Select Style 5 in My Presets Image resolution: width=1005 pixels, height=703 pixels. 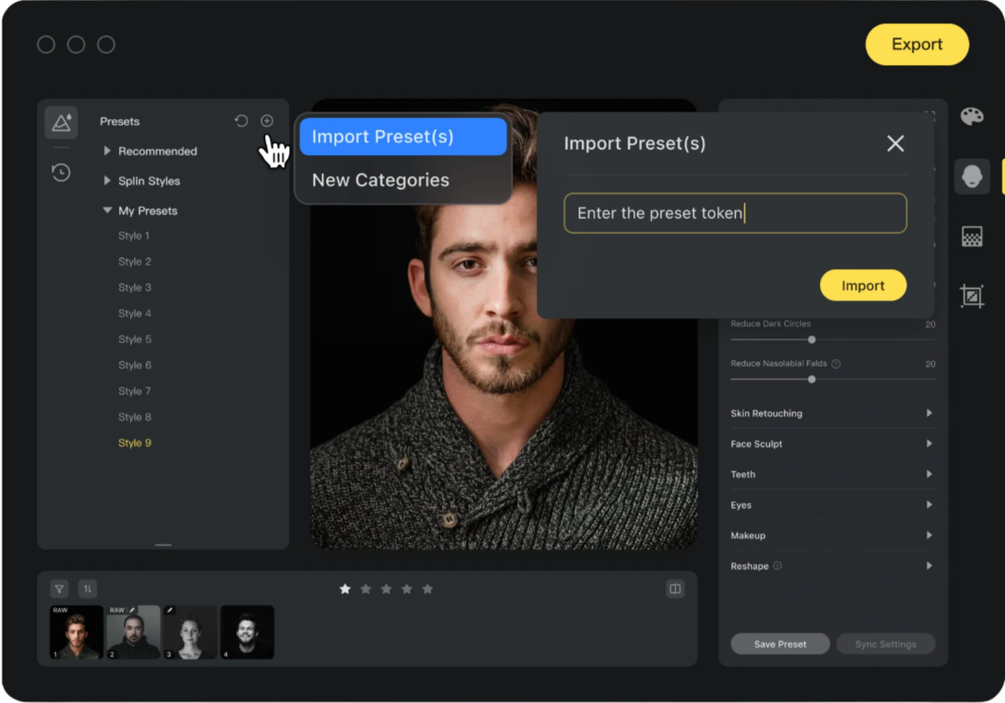click(x=135, y=339)
